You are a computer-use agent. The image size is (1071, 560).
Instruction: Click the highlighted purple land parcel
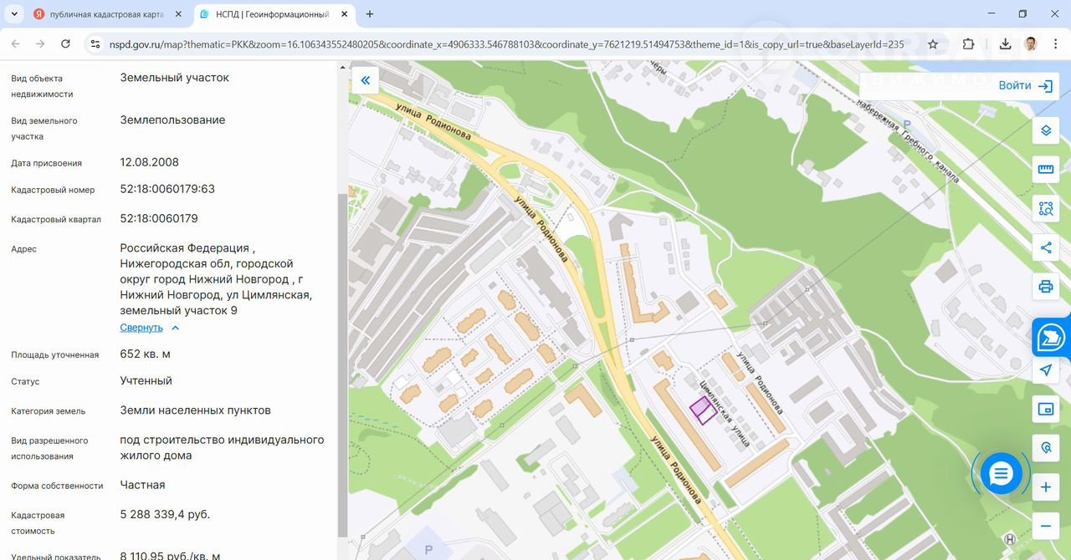[x=702, y=410]
